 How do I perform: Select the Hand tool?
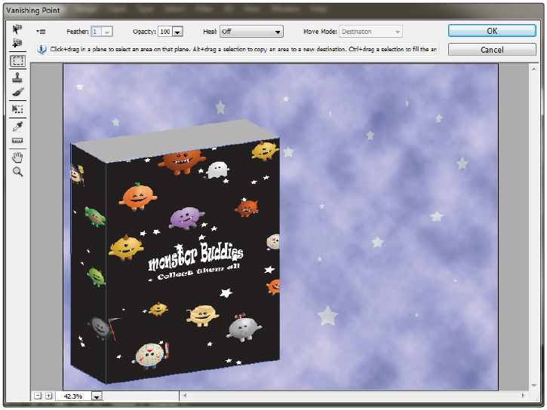coord(17,157)
